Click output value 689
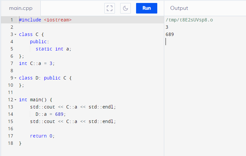Viewport: 246px width, 156px height. pyautogui.click(x=170, y=34)
